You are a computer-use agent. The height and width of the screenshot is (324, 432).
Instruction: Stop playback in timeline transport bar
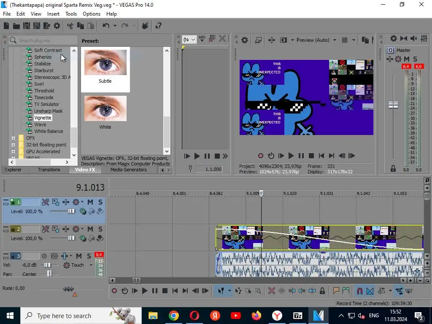165,291
